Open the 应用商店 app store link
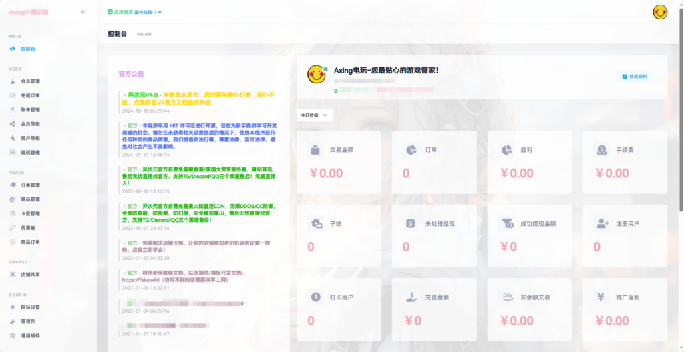This screenshot has width=684, height=352. click(120, 12)
